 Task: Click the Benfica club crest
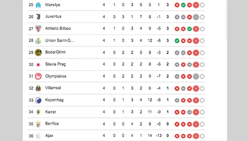[38, 124]
